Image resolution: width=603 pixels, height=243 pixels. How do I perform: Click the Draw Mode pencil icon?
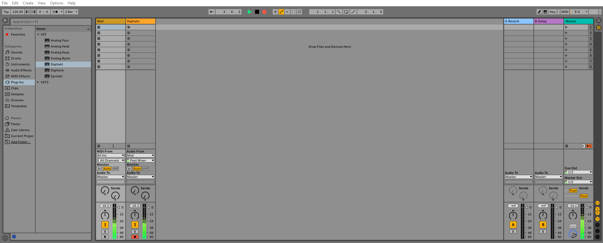(539, 12)
